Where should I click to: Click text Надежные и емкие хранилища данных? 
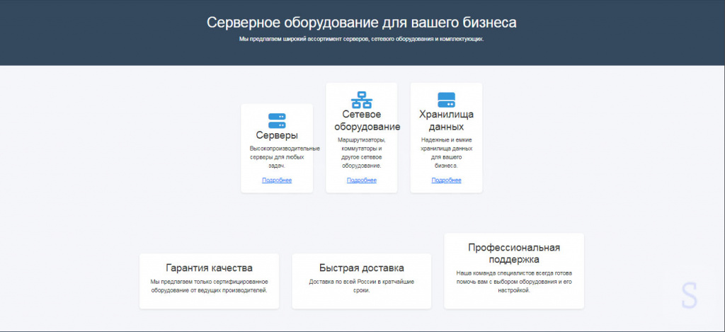point(446,153)
